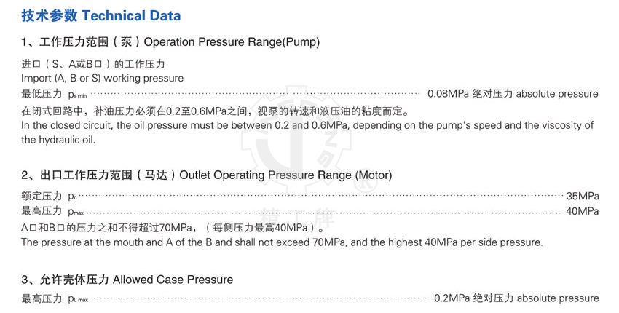Screen dimensions: 619x313
Task: Select the Operation Pressure Range(Pump) heading
Action: coord(170,41)
